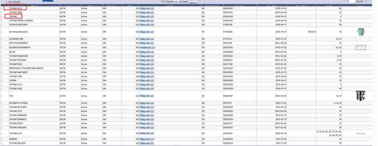Open holder link in LUCIDA row
Viewport: 378px width, 146px height.
click(x=147, y=81)
